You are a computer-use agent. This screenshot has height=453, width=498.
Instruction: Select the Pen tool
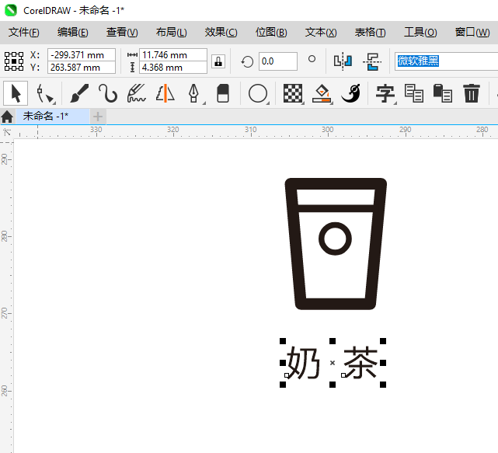pyautogui.click(x=193, y=94)
